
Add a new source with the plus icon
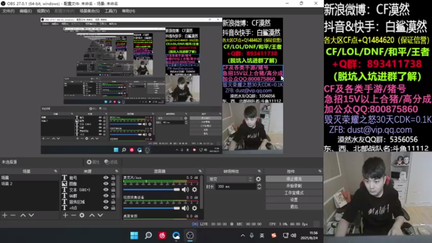pyautogui.click(x=65, y=215)
